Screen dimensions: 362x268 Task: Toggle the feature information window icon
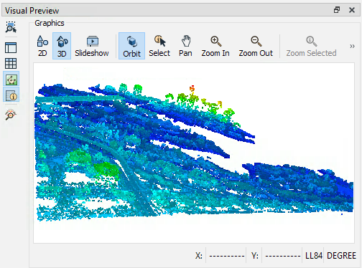click(x=11, y=95)
